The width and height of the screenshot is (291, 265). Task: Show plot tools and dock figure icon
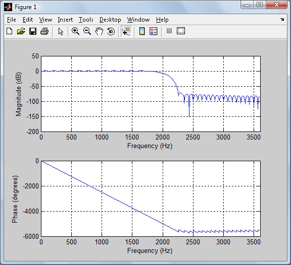[181, 31]
